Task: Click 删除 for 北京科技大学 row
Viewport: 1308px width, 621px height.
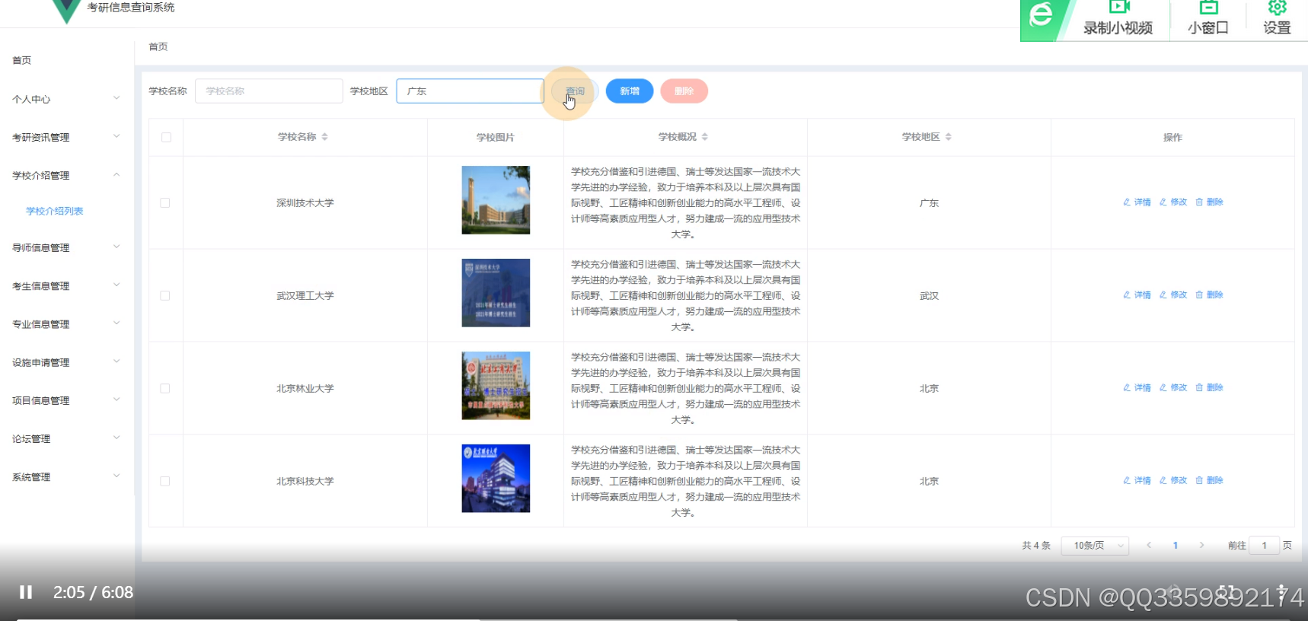Action: [1209, 481]
